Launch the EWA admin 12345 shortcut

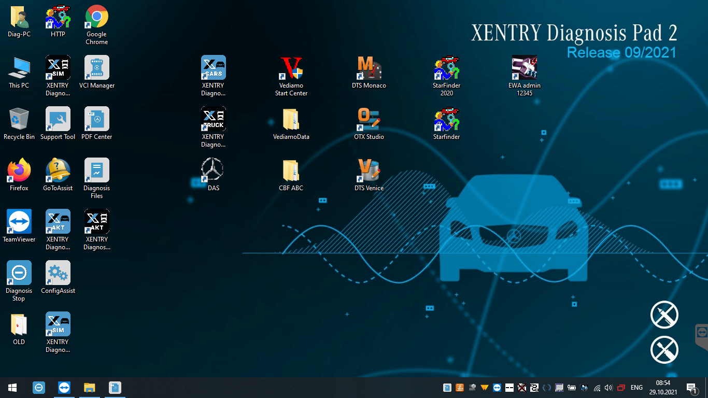click(x=525, y=76)
